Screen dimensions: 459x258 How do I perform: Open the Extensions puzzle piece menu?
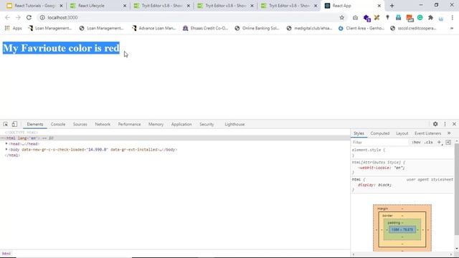(x=430, y=17)
